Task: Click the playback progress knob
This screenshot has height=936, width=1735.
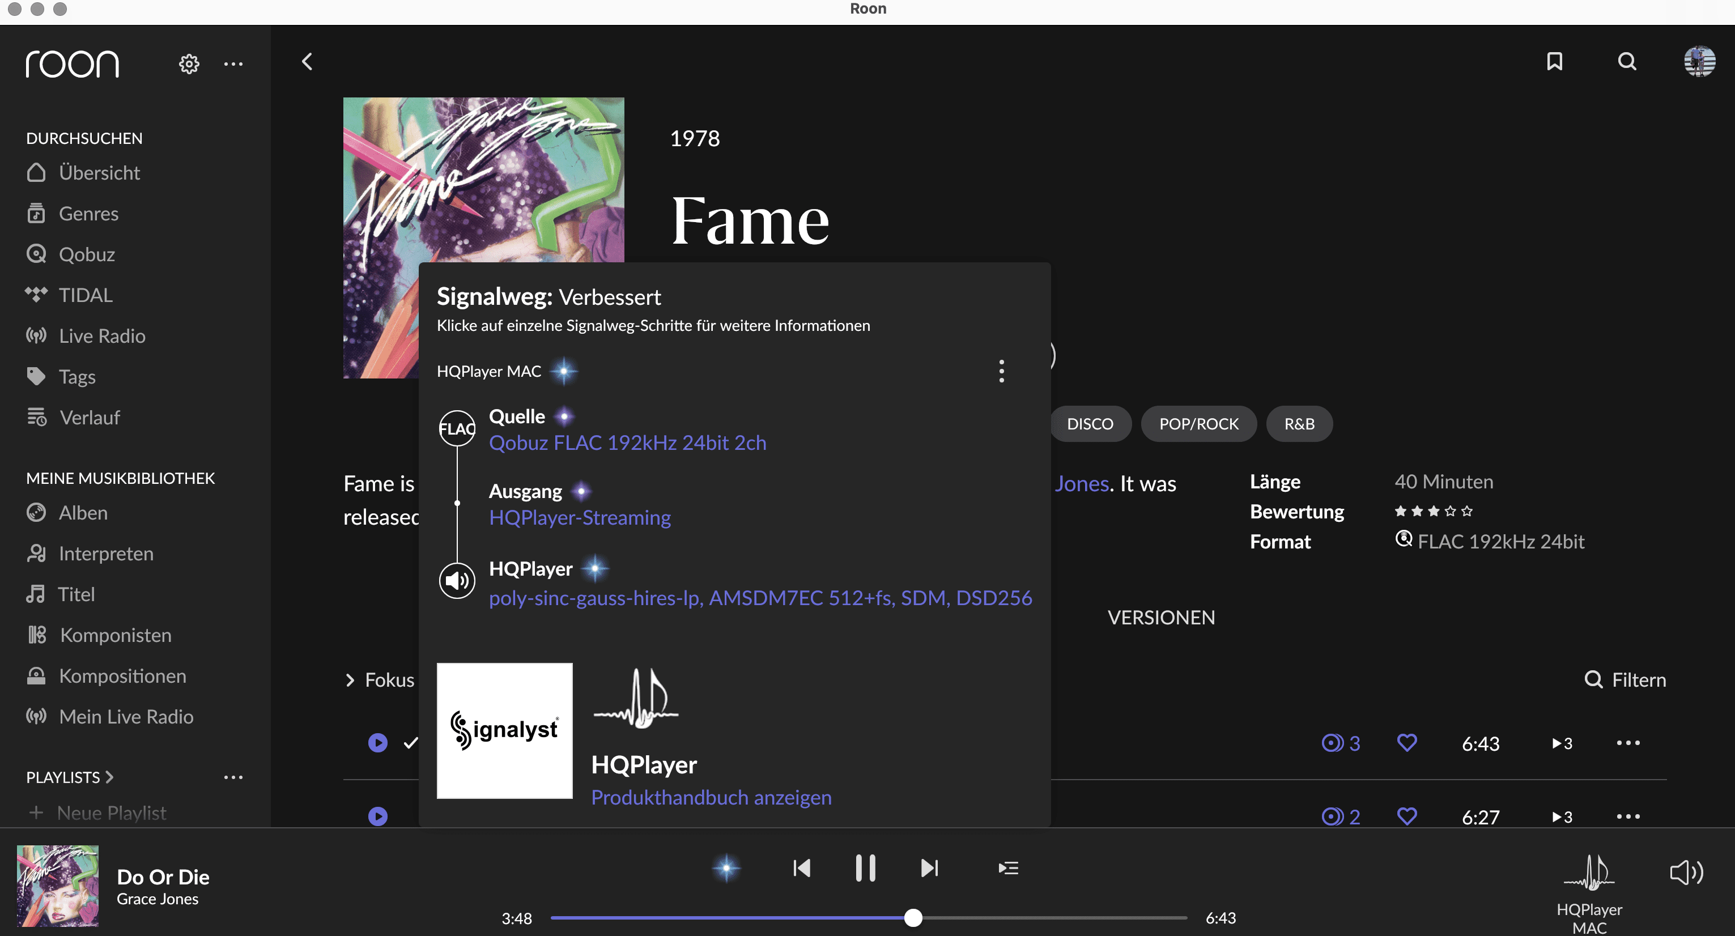Action: click(913, 917)
